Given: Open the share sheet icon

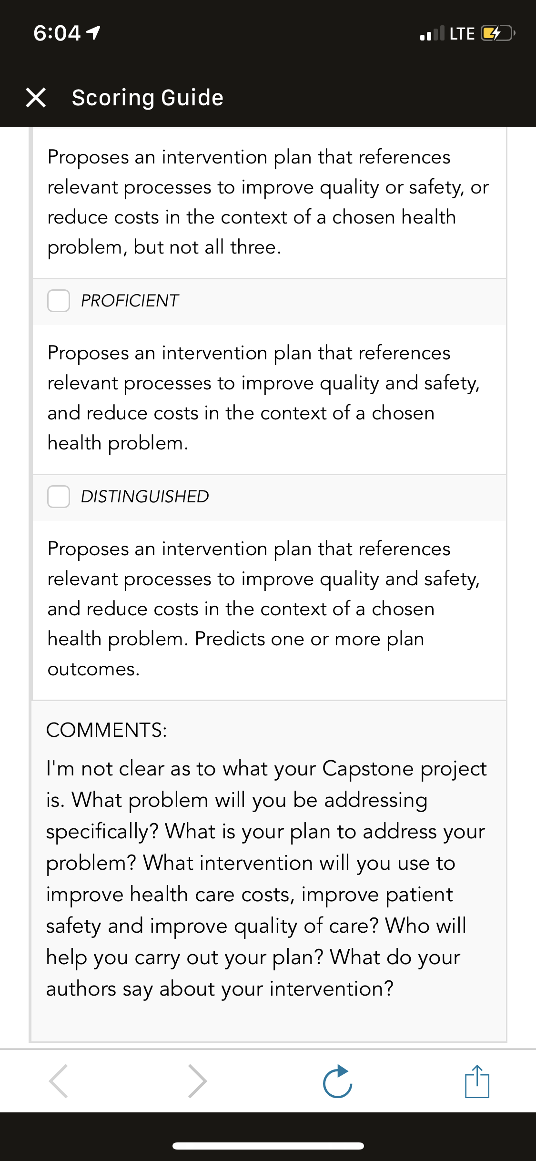Looking at the screenshot, I should [x=477, y=1081].
